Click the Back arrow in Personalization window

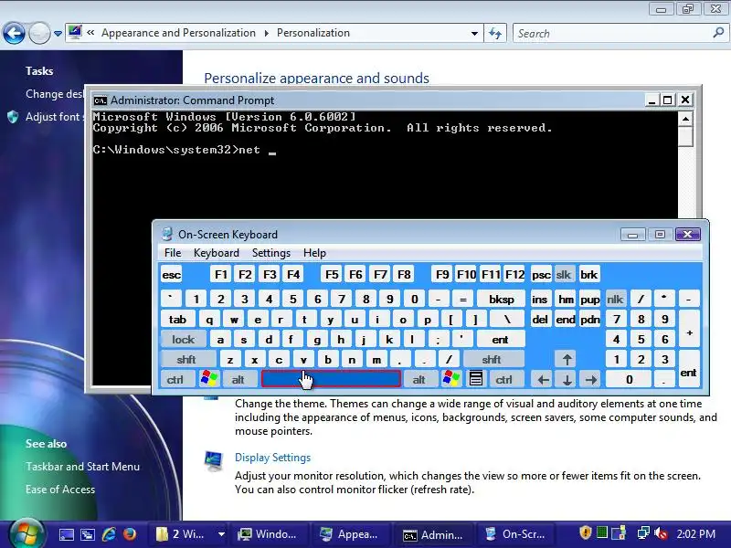(14, 33)
